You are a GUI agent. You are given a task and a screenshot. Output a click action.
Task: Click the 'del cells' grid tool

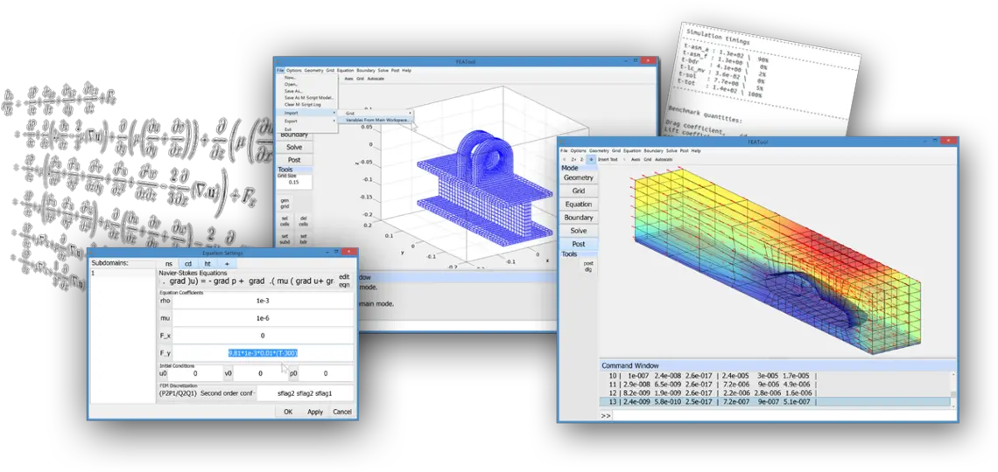pyautogui.click(x=303, y=221)
